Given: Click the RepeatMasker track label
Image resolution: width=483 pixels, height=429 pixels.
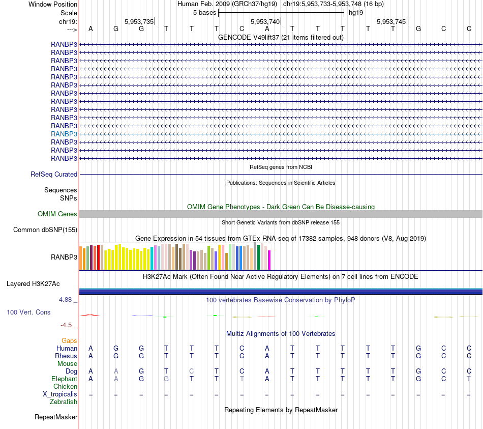Looking at the screenshot, I should click(x=56, y=417).
